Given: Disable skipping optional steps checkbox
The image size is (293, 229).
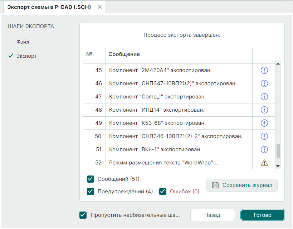Looking at the screenshot, I should (x=83, y=215).
